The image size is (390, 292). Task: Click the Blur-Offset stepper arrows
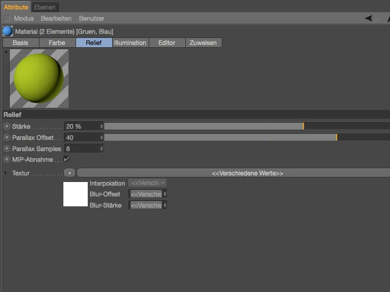point(165,194)
